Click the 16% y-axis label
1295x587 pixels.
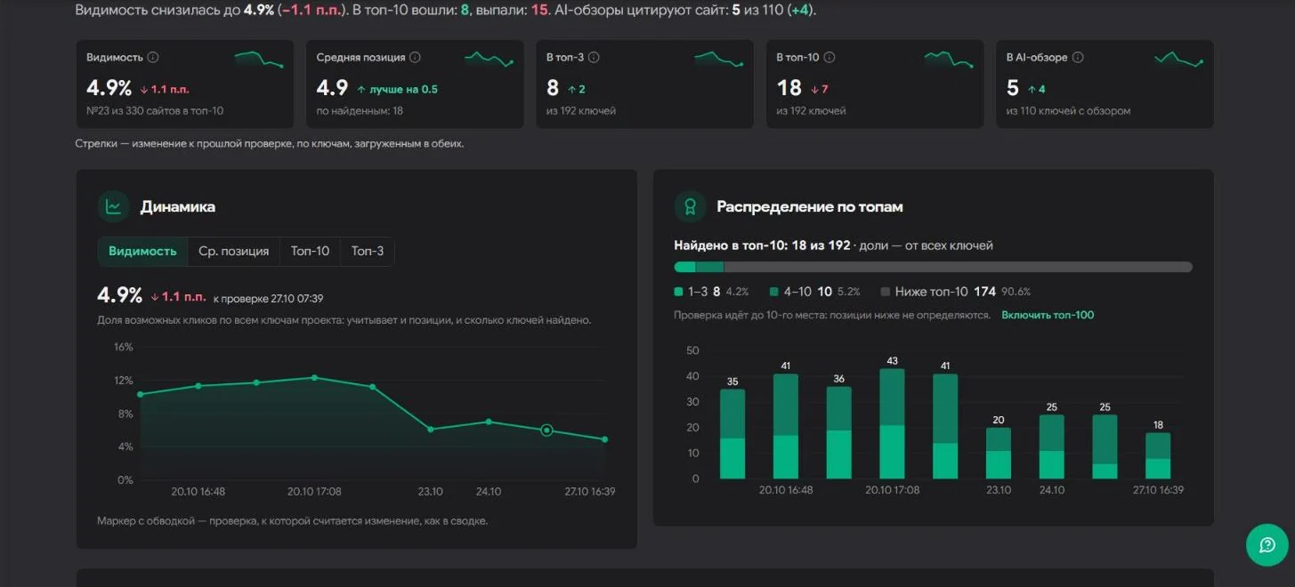(x=123, y=347)
